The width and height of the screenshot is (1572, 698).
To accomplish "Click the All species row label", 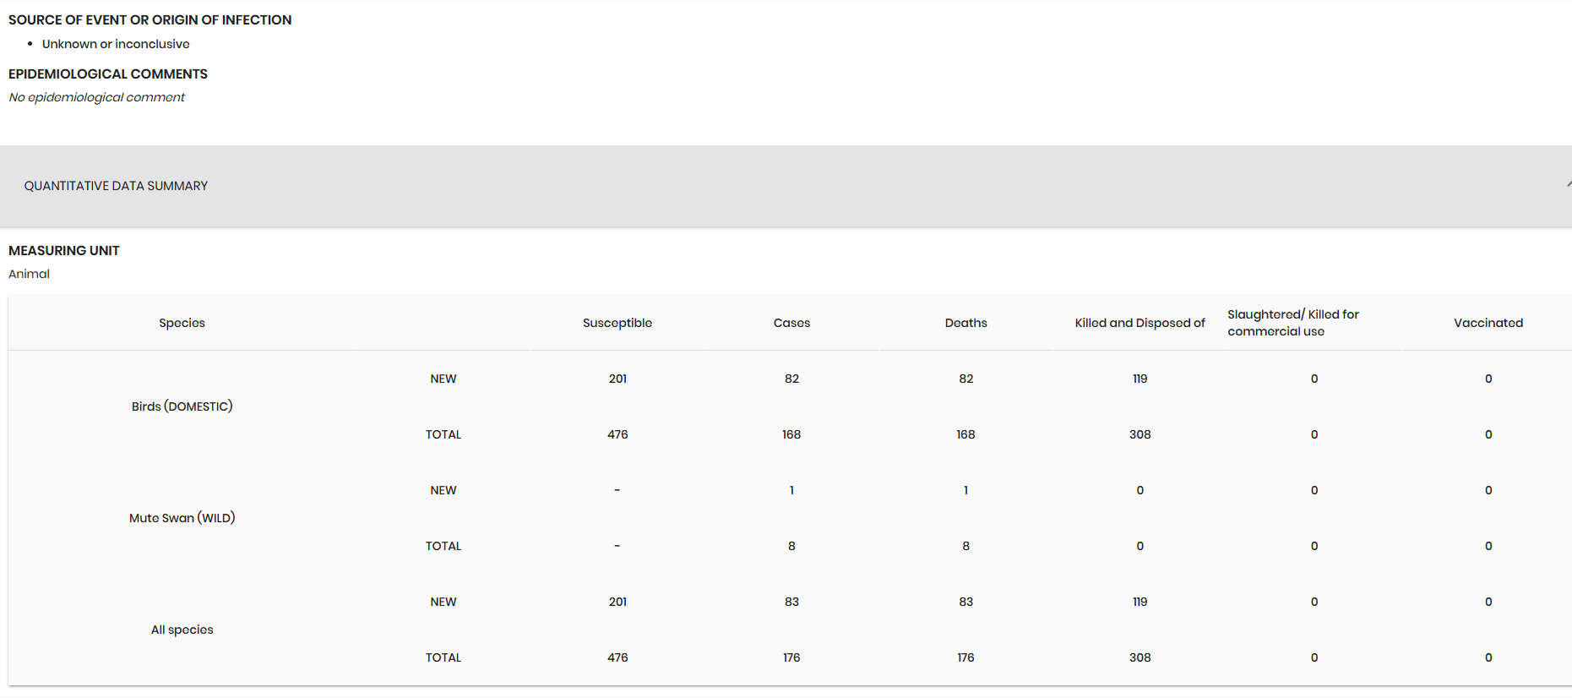I will 182,630.
